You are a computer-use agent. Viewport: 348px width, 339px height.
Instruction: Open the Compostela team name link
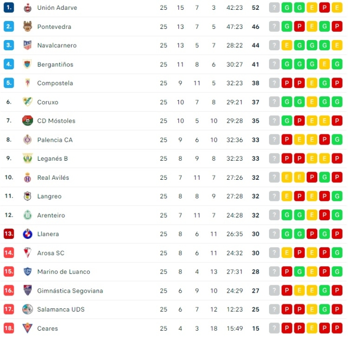(x=55, y=83)
